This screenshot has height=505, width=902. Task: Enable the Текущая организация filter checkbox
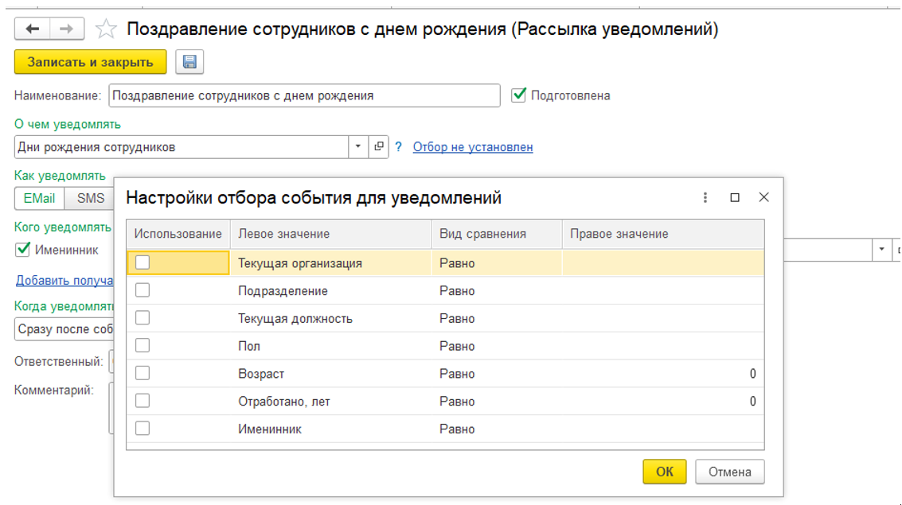[143, 263]
